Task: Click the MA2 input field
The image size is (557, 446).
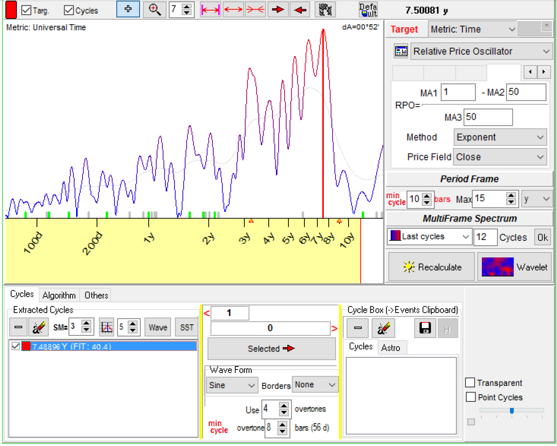Action: (x=526, y=92)
